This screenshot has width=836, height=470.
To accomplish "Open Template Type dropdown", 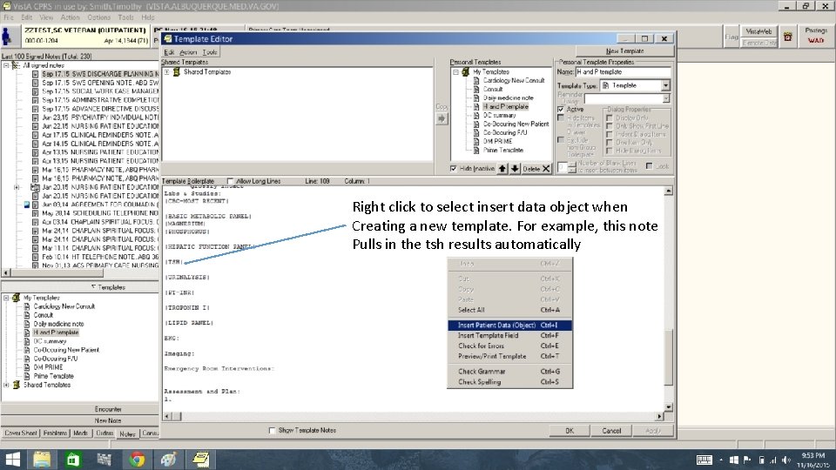I will pyautogui.click(x=665, y=85).
